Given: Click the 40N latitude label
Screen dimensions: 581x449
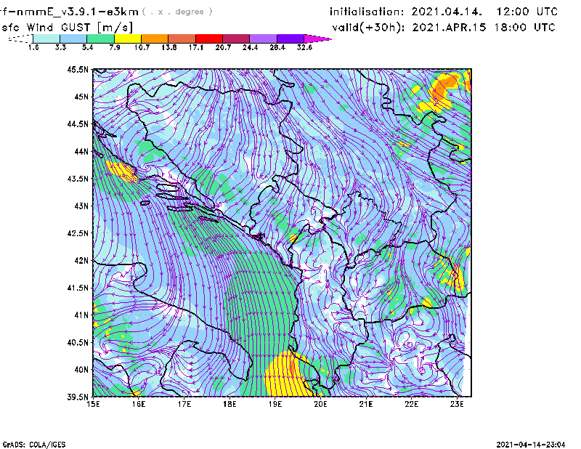Looking at the screenshot, I should 81,370.
